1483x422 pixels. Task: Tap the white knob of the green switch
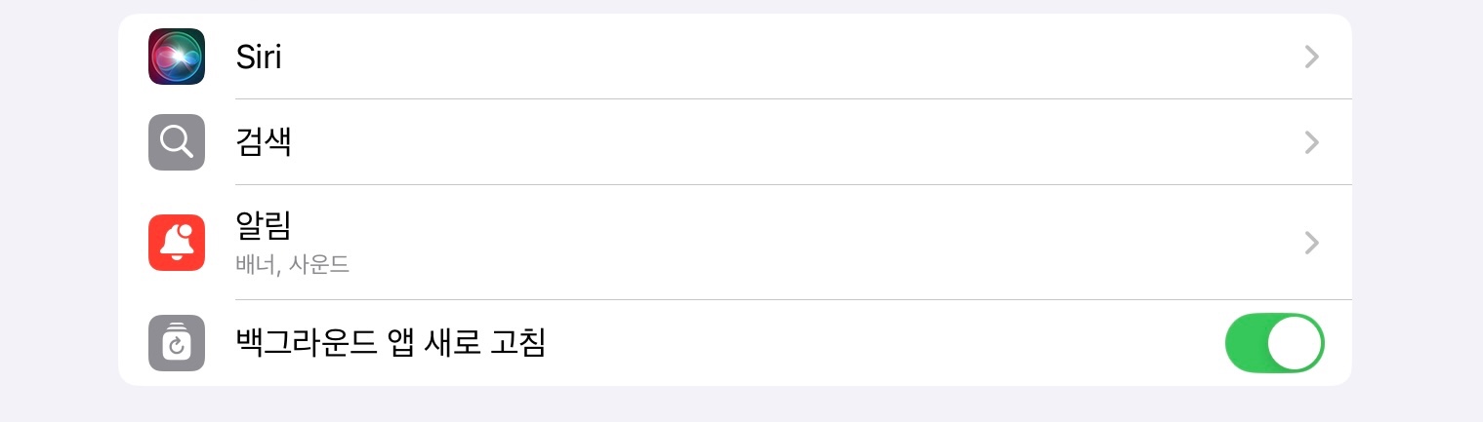point(1295,343)
